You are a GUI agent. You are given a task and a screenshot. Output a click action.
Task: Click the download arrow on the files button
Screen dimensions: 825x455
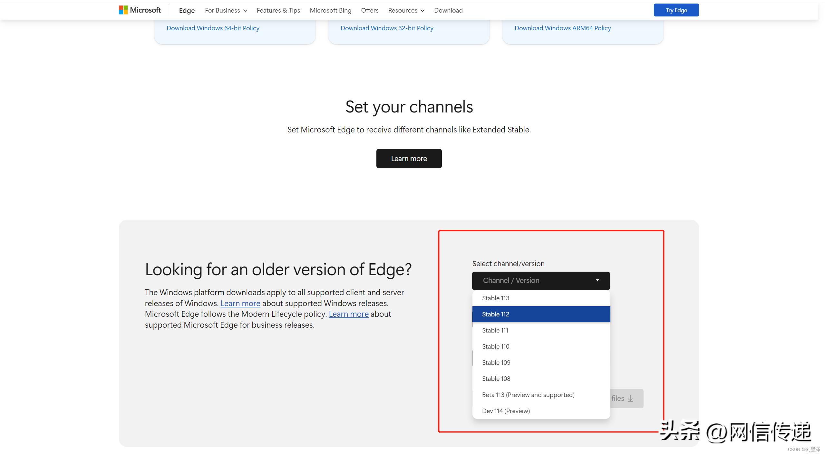point(630,398)
